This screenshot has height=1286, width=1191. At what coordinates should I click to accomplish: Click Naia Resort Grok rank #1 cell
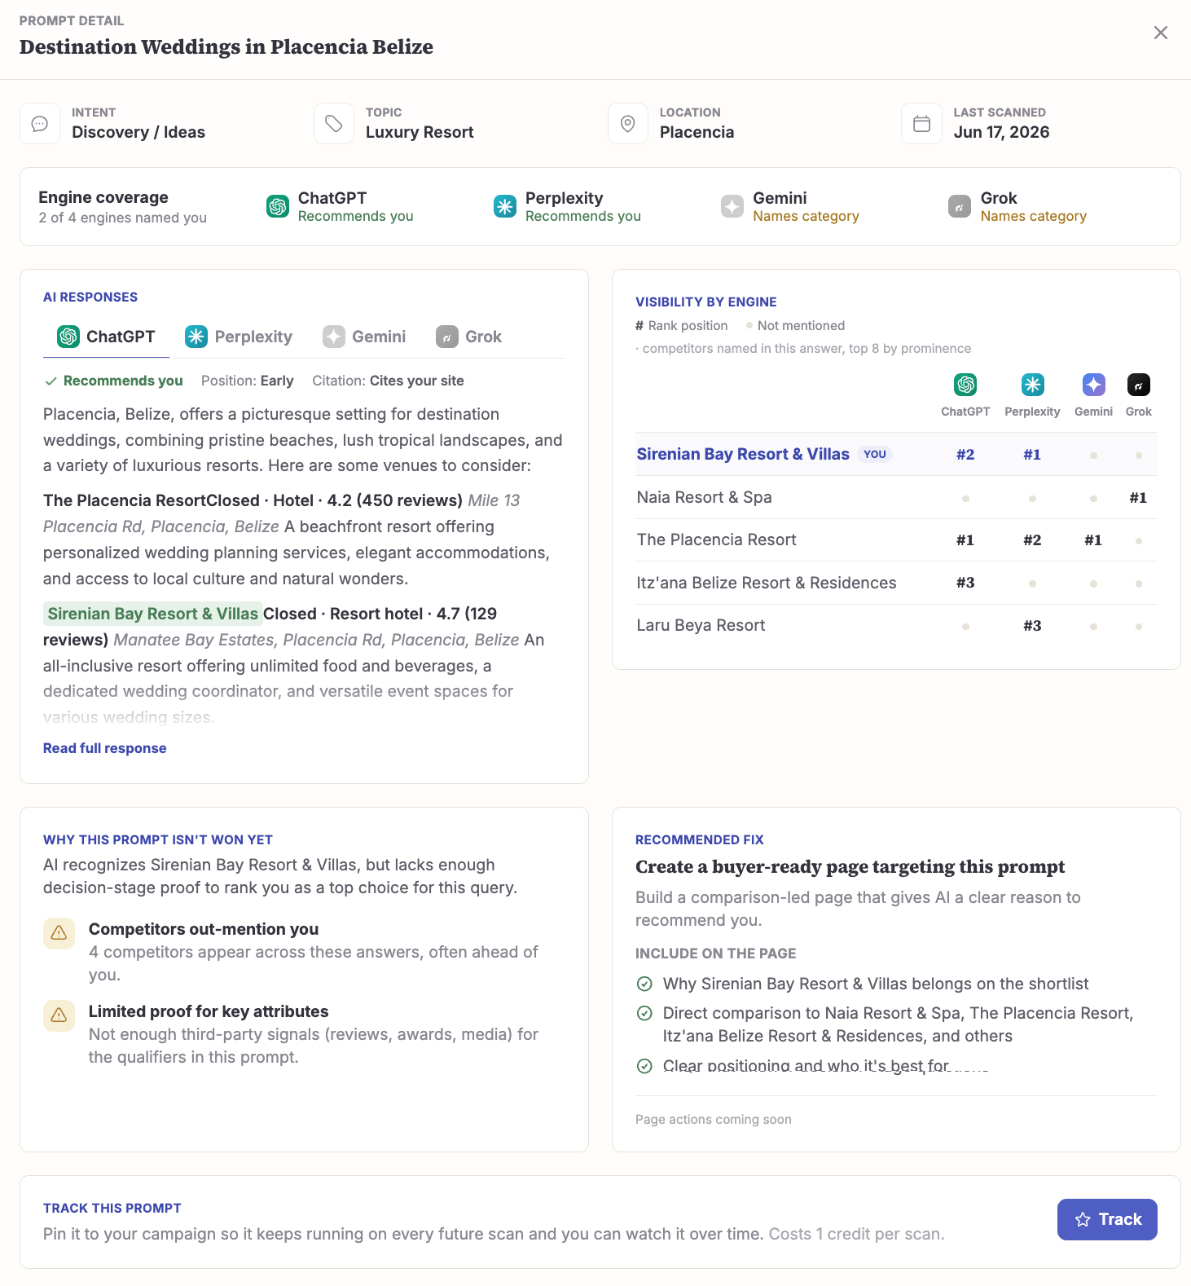pyautogui.click(x=1138, y=498)
